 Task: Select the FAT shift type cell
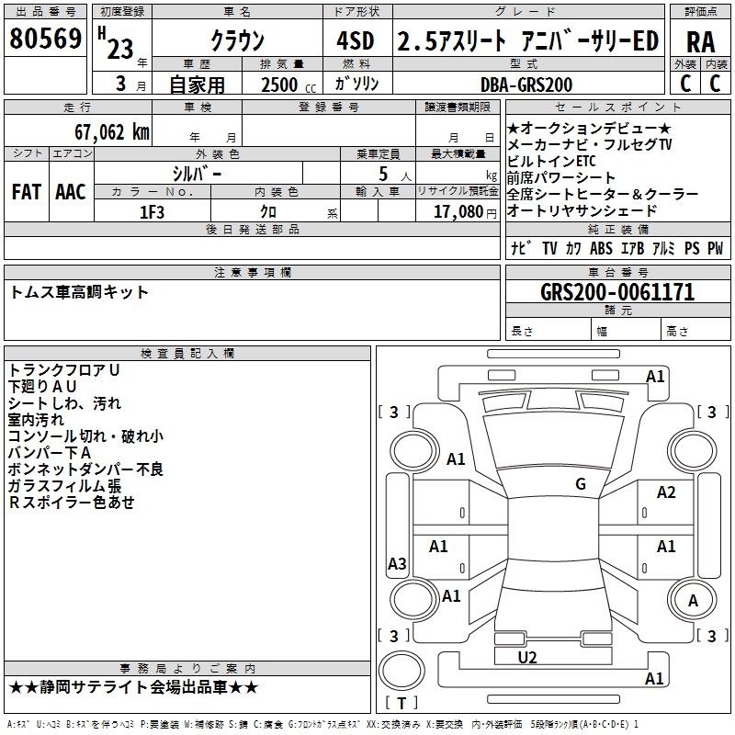(26, 192)
